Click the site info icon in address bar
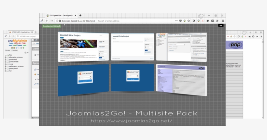 coord(57,21)
